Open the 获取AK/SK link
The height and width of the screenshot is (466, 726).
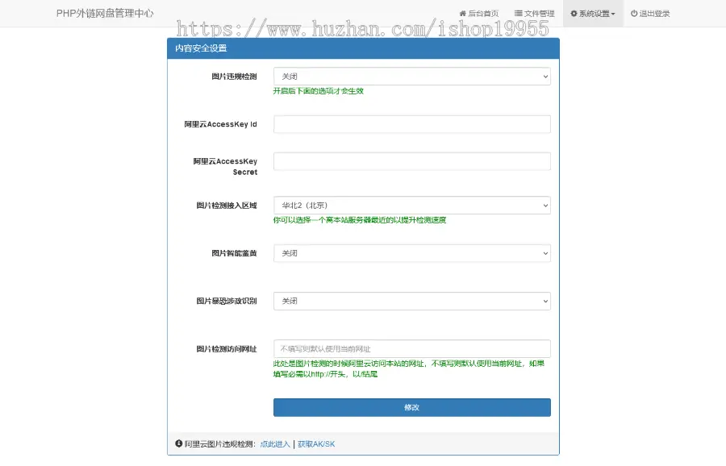click(316, 444)
